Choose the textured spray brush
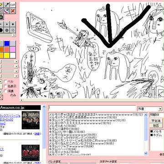 point(13,30)
